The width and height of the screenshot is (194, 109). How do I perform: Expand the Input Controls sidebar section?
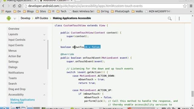[44, 40]
